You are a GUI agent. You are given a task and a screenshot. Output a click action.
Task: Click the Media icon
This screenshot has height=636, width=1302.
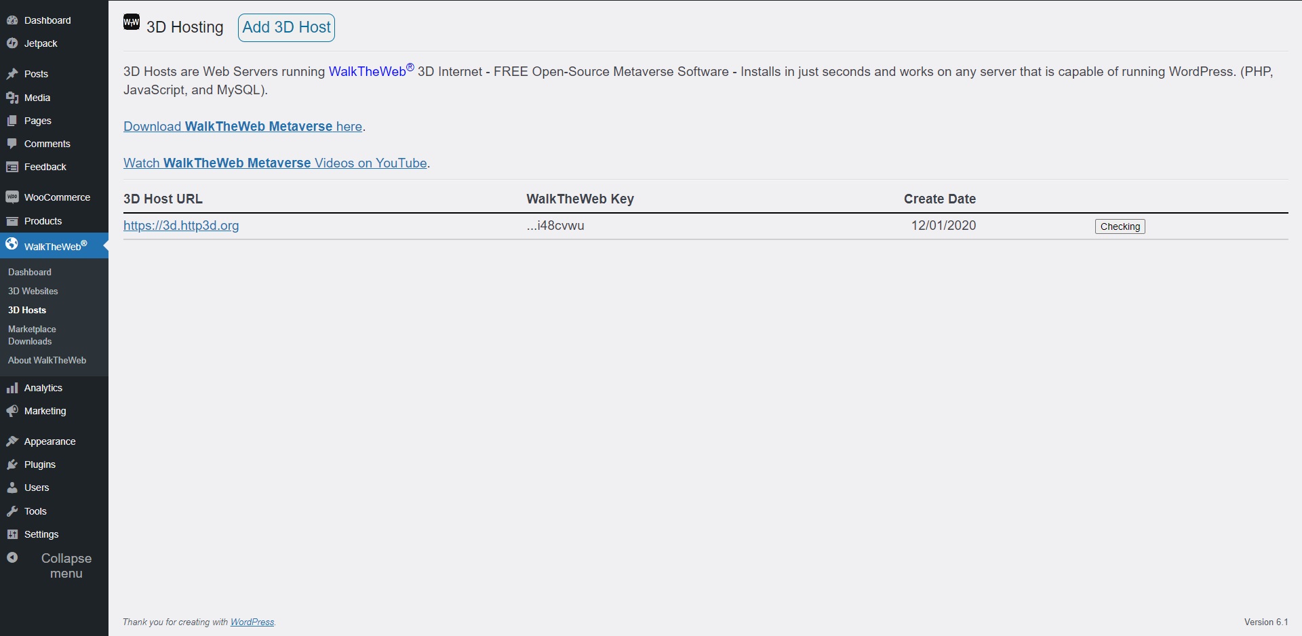point(12,98)
